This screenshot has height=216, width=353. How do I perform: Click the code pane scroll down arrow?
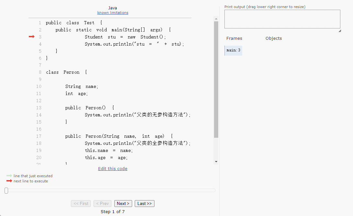216,162
